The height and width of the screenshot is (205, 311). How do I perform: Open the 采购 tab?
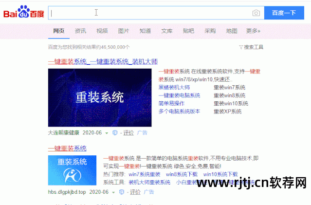click(x=210, y=31)
